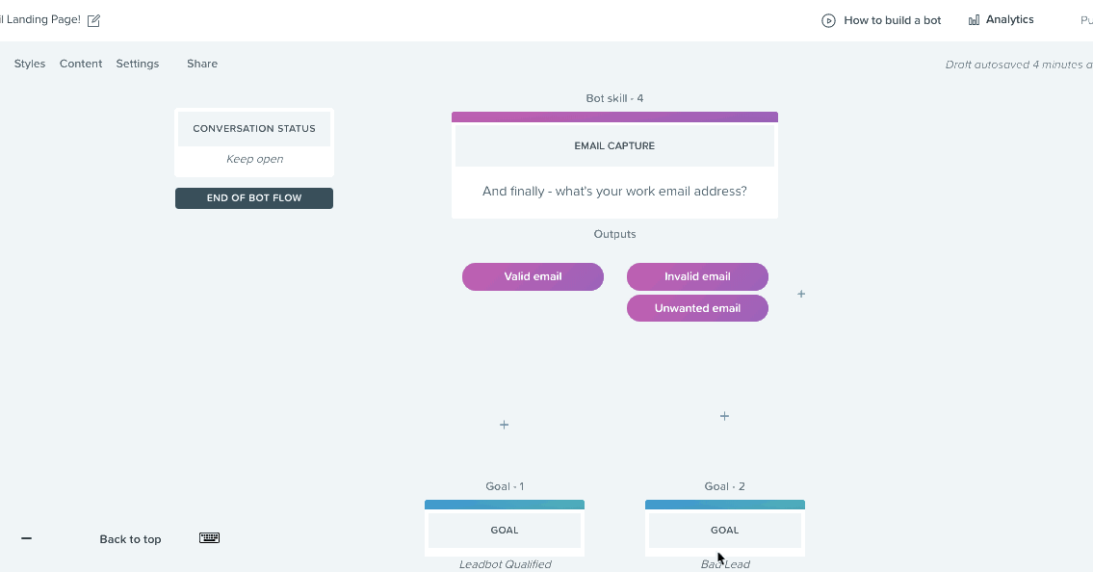Click the edit title pencil icon
Screen dimensions: 1093x572
coord(93,20)
